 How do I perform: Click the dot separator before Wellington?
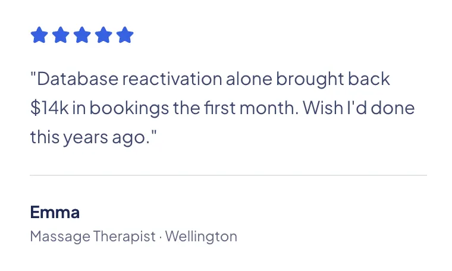160,237
